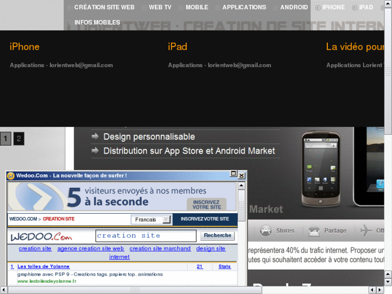This screenshot has width=392, height=294.
Task: Click the horizontal scrollbar thumb
Action: coord(135,290)
